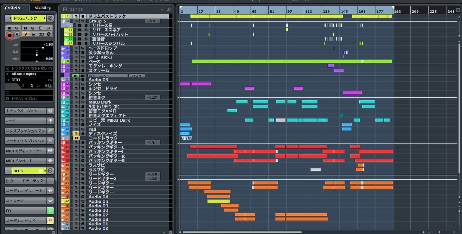The image size is (462, 234).
Task: Click the オーディオ センド yellow bypass icon
Action: pos(50,220)
